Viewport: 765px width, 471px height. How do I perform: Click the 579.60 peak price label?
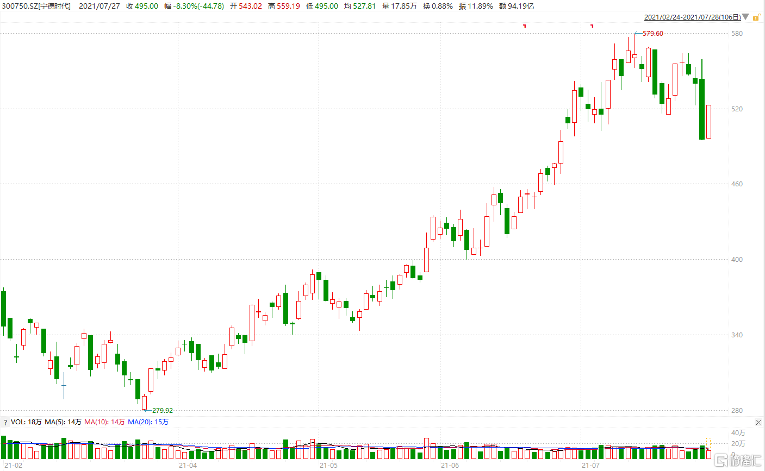[653, 34]
